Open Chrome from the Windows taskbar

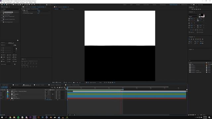(x=10, y=117)
